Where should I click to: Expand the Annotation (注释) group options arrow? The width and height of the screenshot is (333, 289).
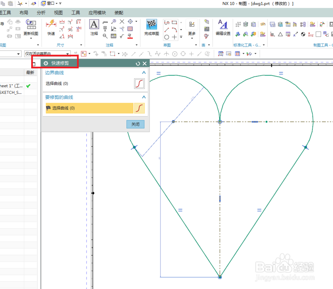coord(137,45)
